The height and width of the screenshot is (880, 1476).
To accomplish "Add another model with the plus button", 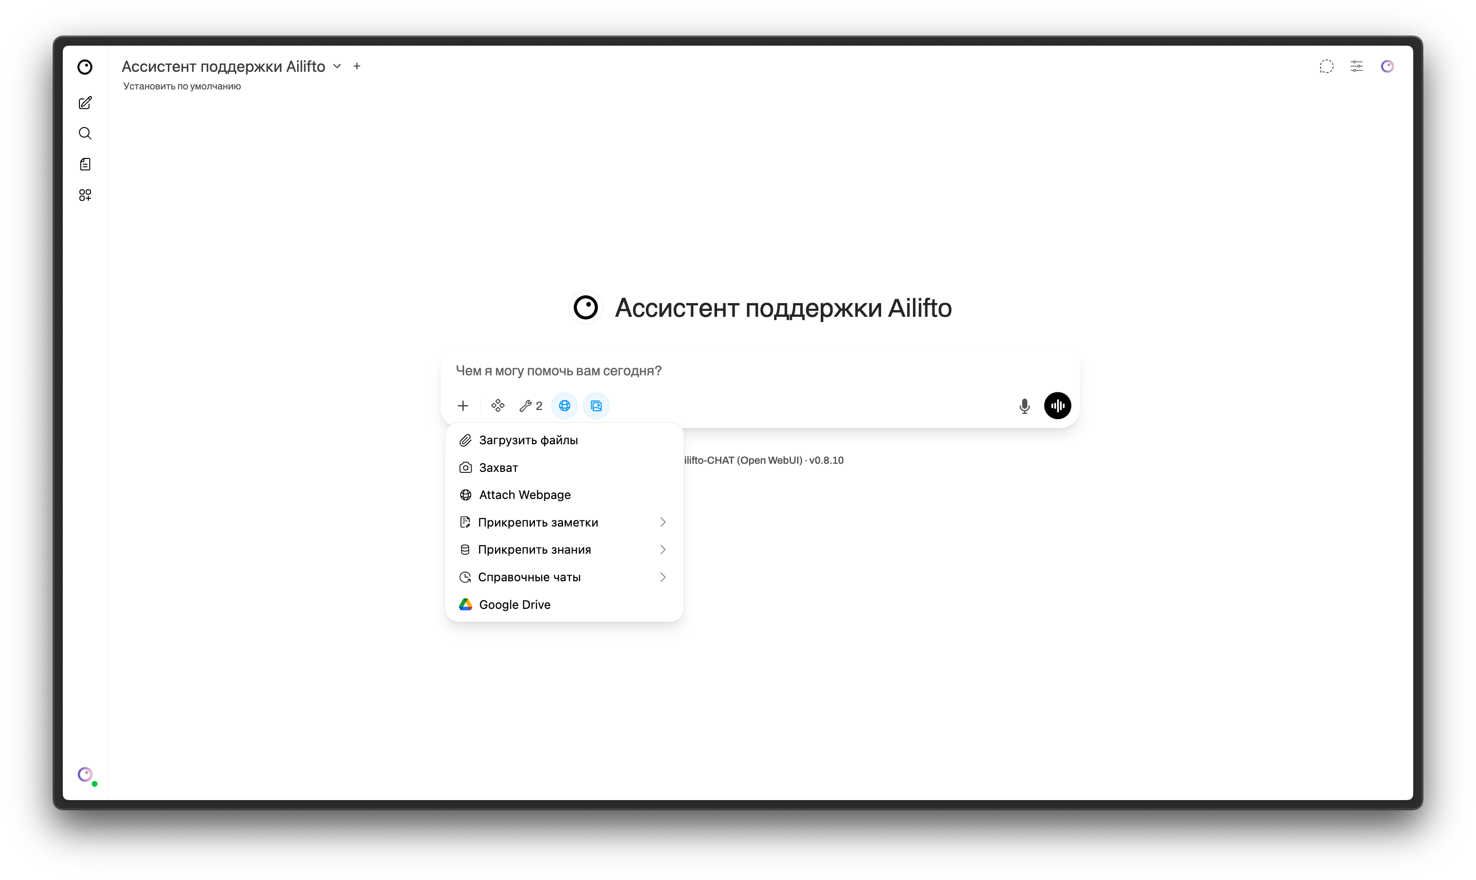I will click(x=356, y=66).
